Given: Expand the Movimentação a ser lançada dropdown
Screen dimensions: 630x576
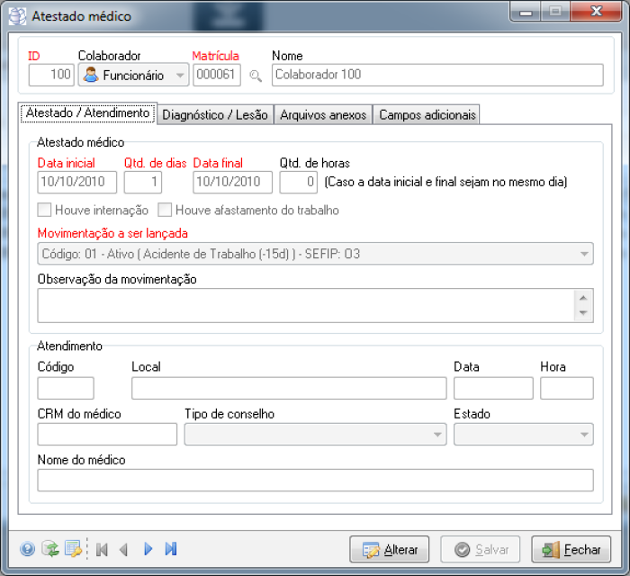Looking at the screenshot, I should click(x=315, y=254).
